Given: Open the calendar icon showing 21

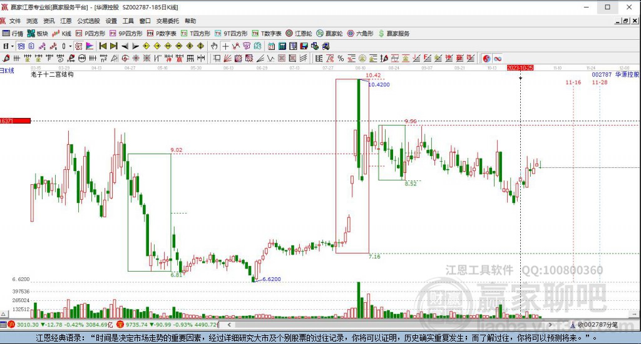Looking at the screenshot, I should pos(271,46).
